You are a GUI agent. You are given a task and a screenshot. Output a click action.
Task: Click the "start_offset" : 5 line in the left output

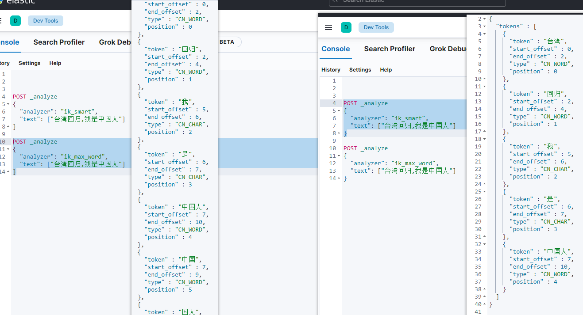[x=177, y=110]
